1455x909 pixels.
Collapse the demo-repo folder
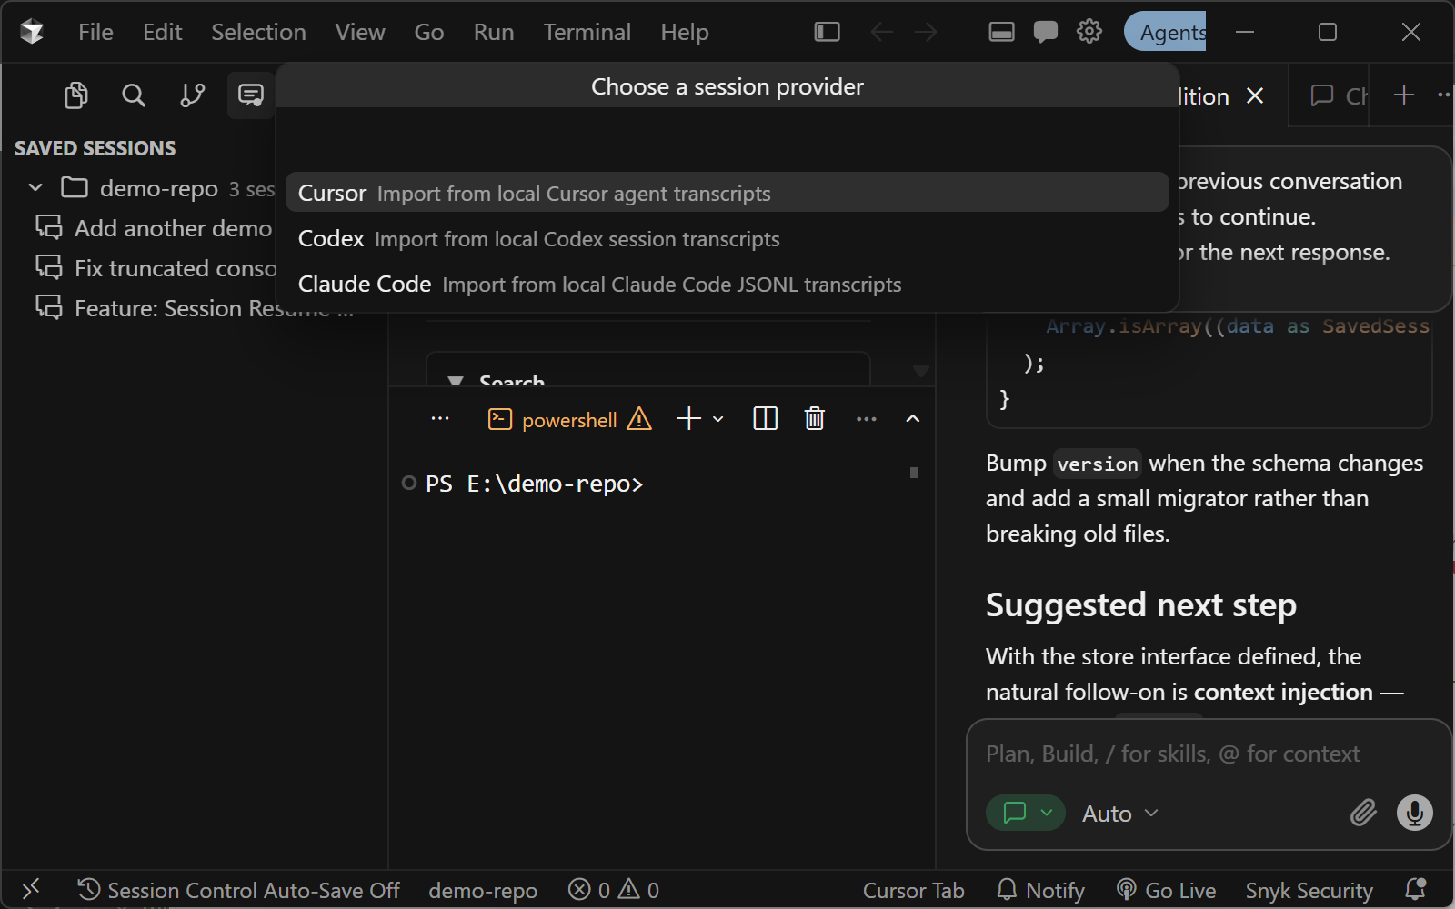click(35, 188)
